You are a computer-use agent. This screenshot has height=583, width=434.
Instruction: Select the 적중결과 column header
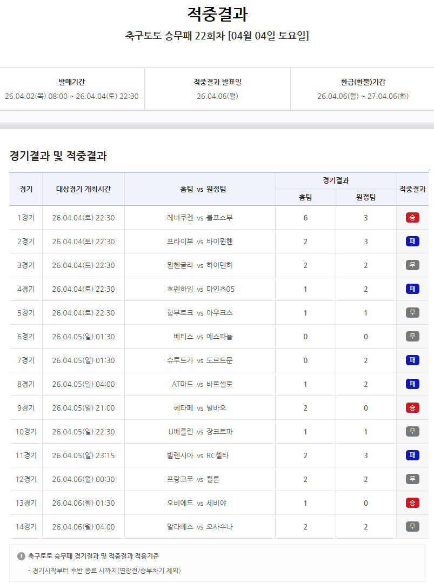point(412,188)
